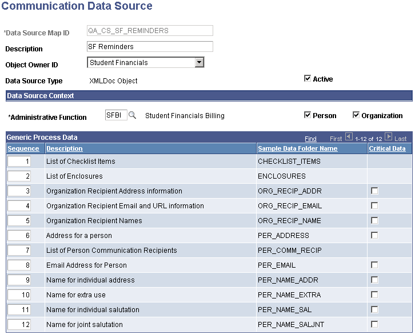Open the Object Owner ID dropdown
This screenshot has width=415, height=335.
[x=199, y=63]
